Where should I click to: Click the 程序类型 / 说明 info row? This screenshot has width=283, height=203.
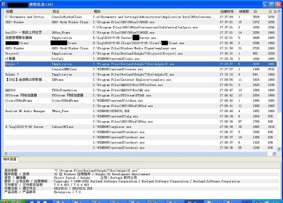point(141,174)
